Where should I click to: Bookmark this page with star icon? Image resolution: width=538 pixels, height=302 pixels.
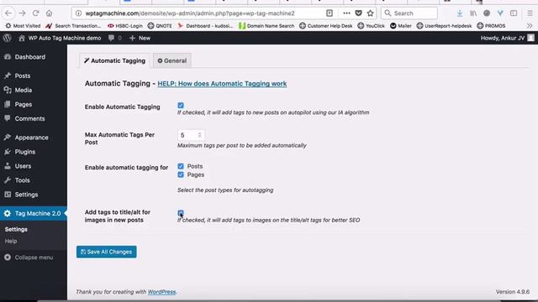(370, 13)
